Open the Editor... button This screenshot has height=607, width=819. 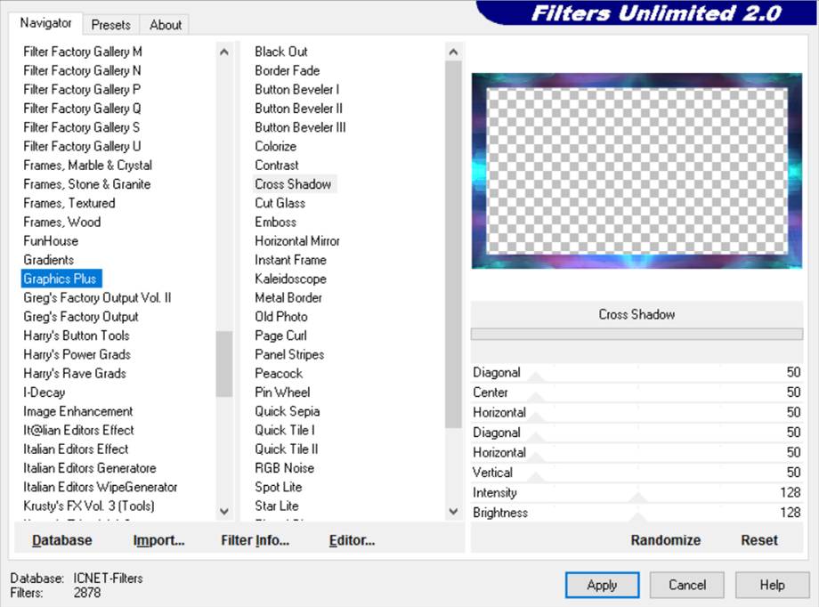click(x=352, y=540)
